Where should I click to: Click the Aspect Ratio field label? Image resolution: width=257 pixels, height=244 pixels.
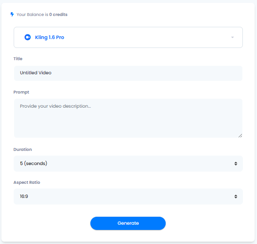point(27,182)
